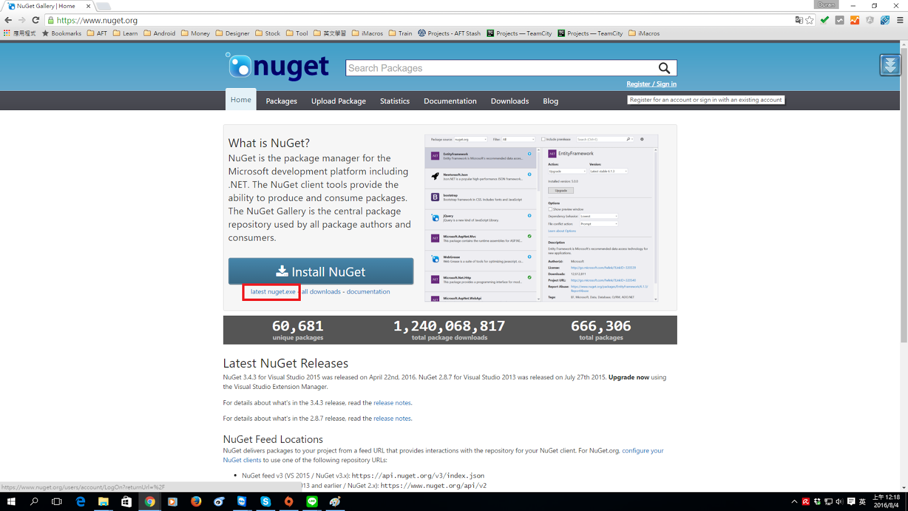The height and width of the screenshot is (511, 908).
Task: Click the volume speaker tray icon
Action: (839, 501)
